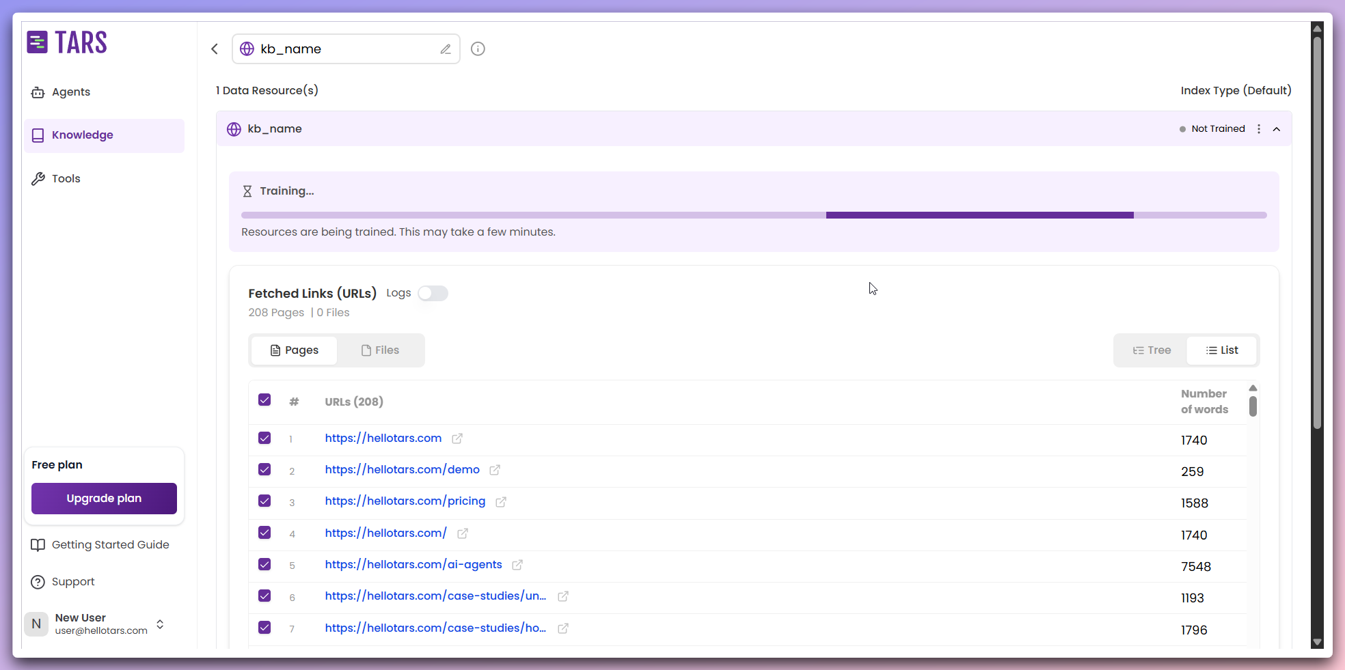Switch to List view
Viewport: 1345px width, 670px height.
pos(1222,350)
